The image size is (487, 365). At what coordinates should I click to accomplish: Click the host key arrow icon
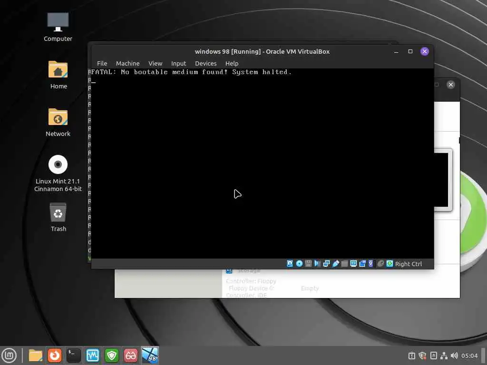(x=390, y=263)
